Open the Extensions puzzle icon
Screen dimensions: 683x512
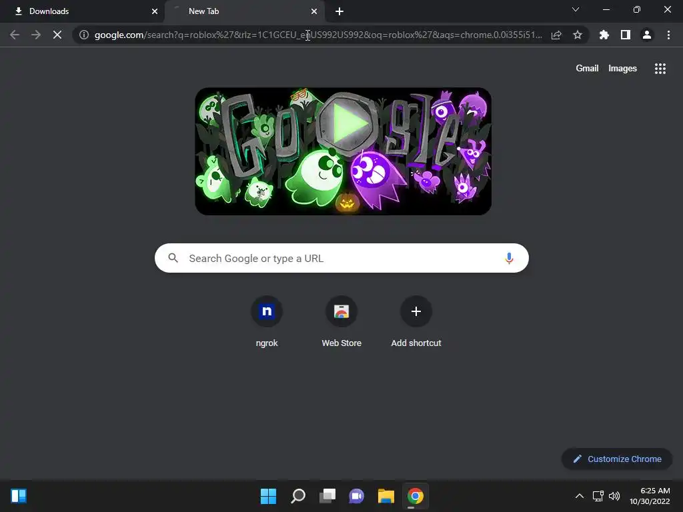[604, 35]
